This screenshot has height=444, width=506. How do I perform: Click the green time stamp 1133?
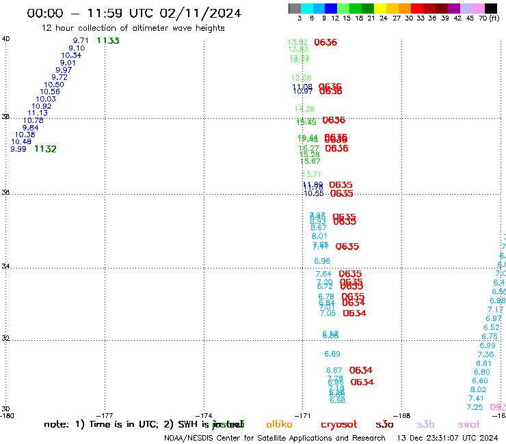click(108, 40)
